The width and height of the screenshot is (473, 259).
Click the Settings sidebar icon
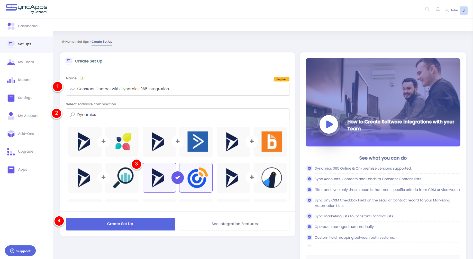click(x=11, y=98)
